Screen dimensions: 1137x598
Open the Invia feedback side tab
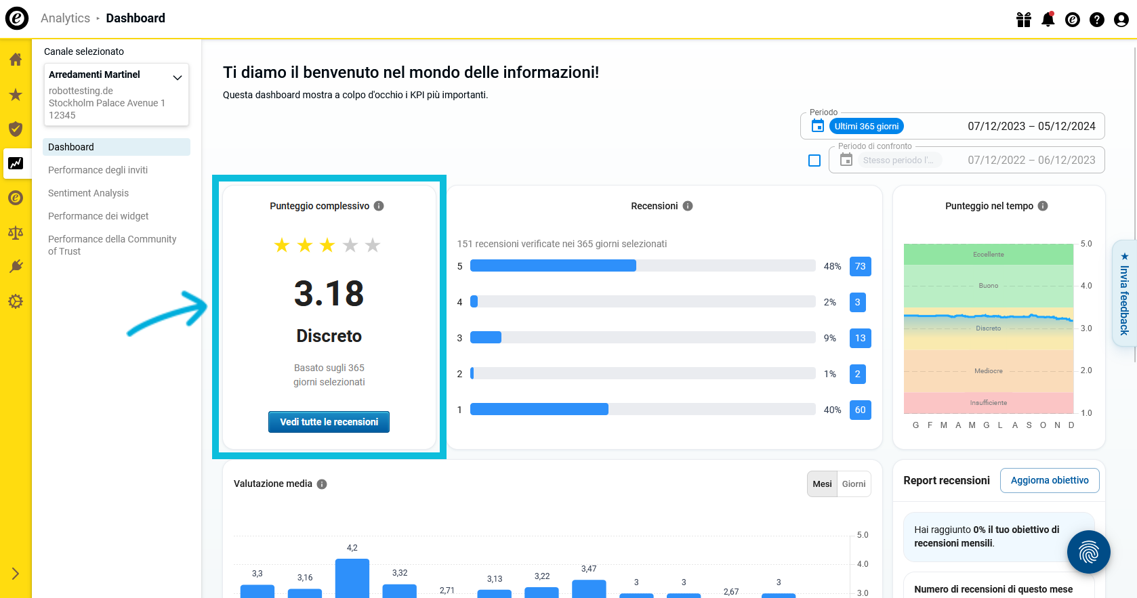click(x=1124, y=293)
